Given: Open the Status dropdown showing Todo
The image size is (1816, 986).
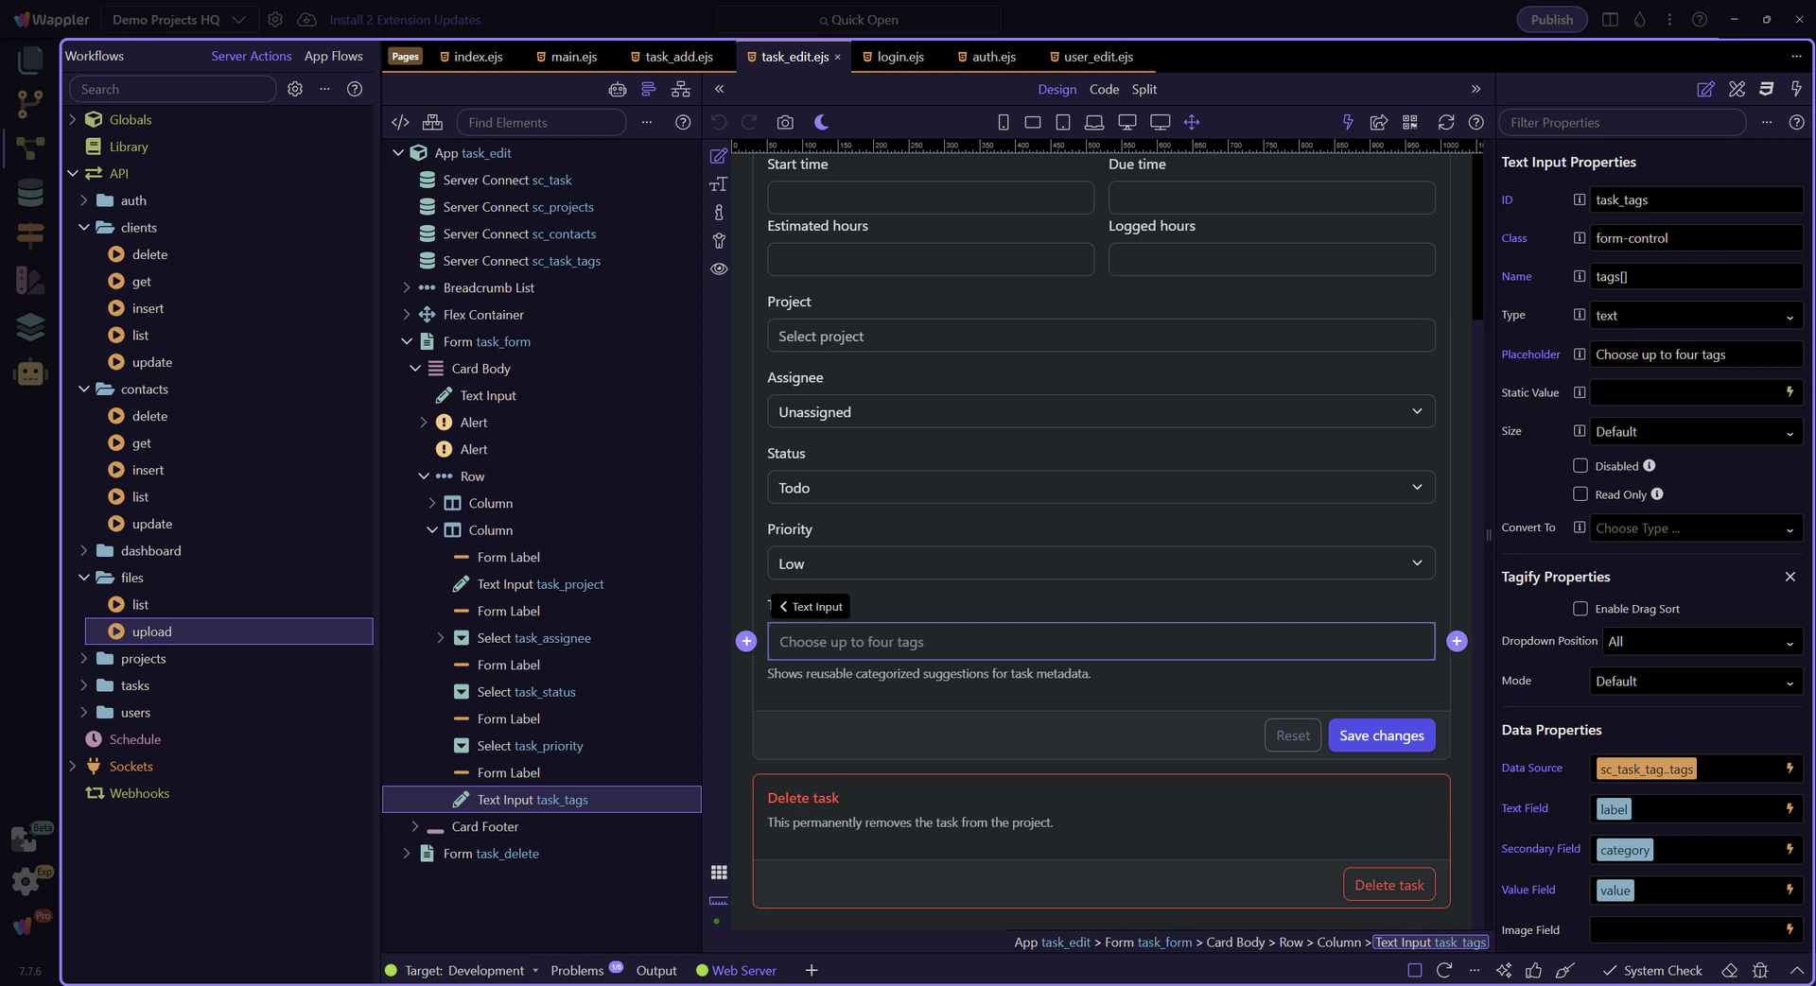Looking at the screenshot, I should tap(1100, 488).
